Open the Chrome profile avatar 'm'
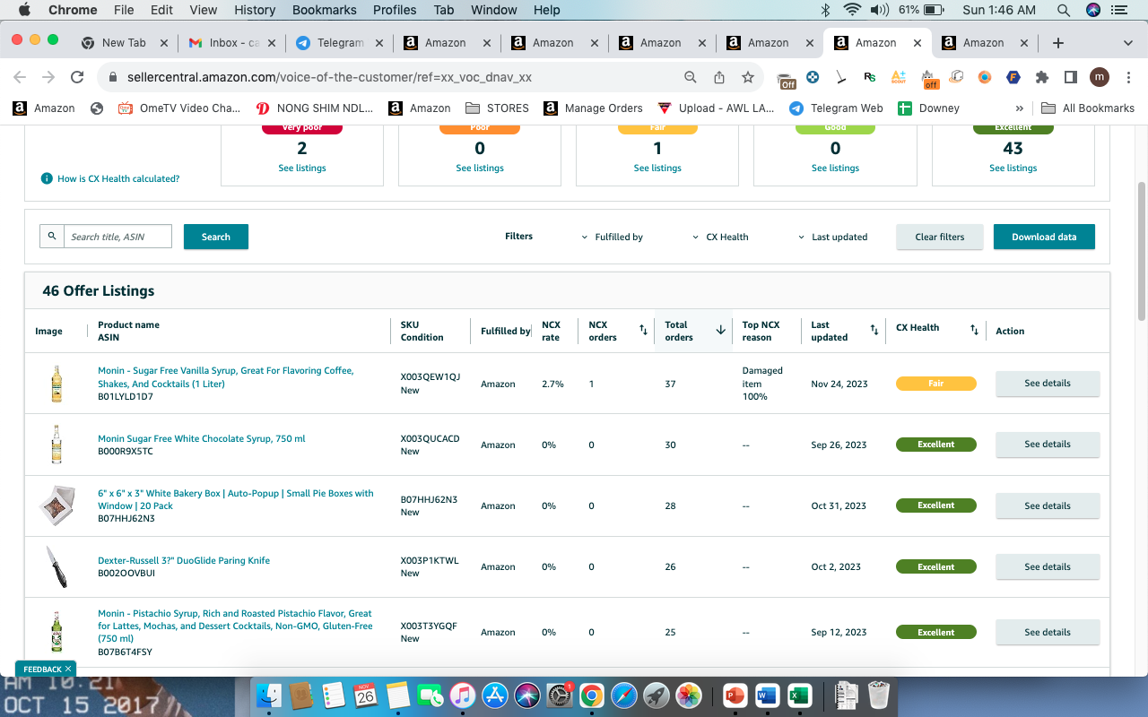This screenshot has width=1148, height=717. (x=1100, y=77)
